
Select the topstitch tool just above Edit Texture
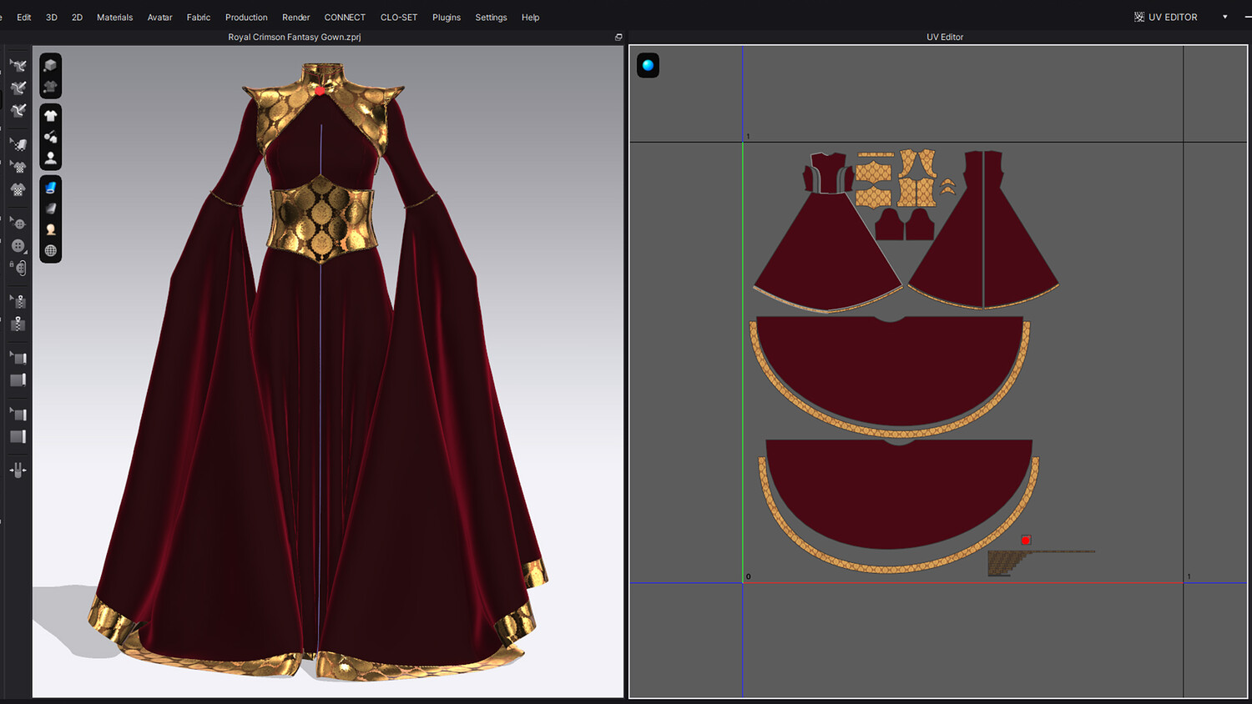[18, 110]
